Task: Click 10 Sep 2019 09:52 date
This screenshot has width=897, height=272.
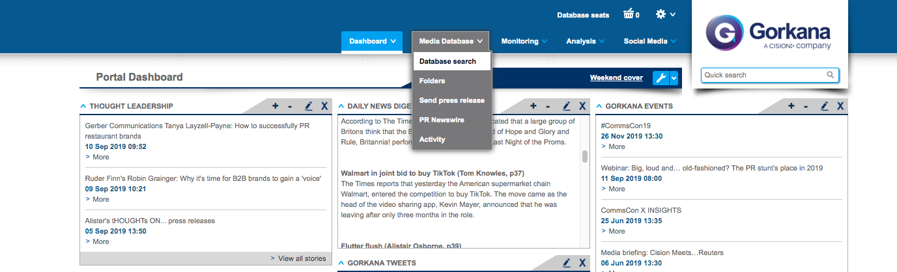Action: click(x=116, y=146)
